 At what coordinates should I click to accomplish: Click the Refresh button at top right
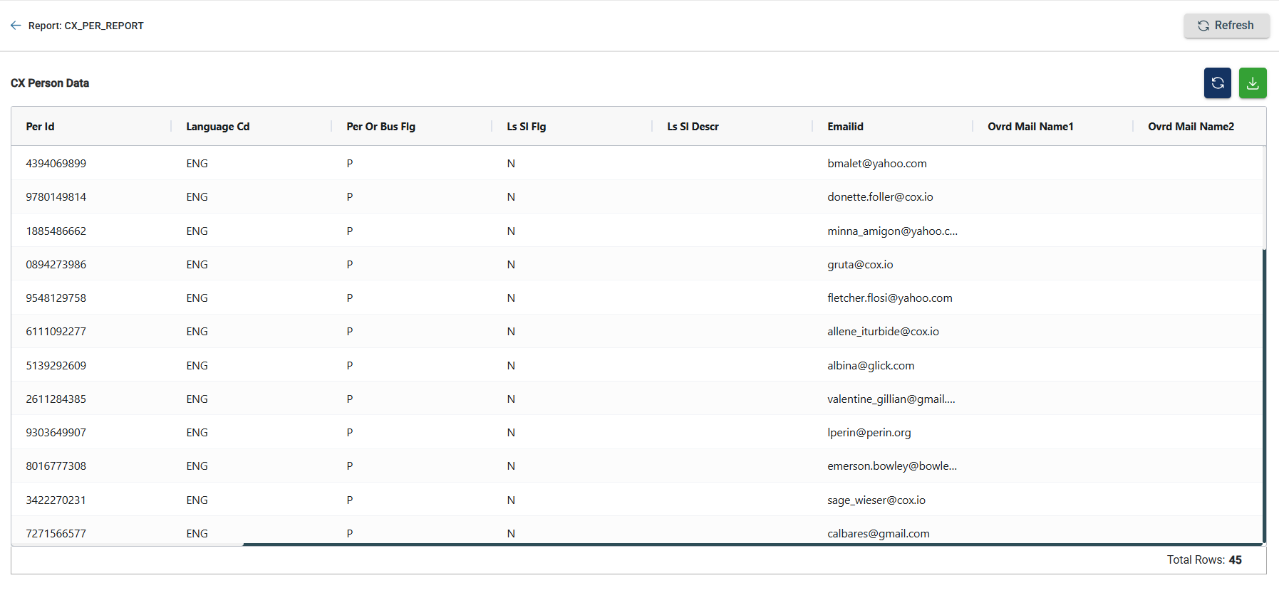point(1226,26)
